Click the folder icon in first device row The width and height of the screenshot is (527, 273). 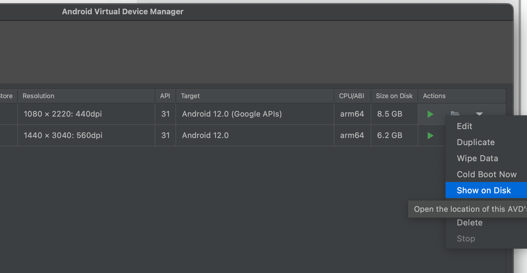coord(455,113)
